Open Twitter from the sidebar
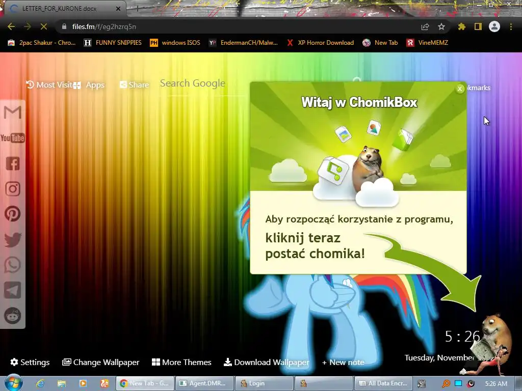Image resolution: width=522 pixels, height=391 pixels. 13,239
